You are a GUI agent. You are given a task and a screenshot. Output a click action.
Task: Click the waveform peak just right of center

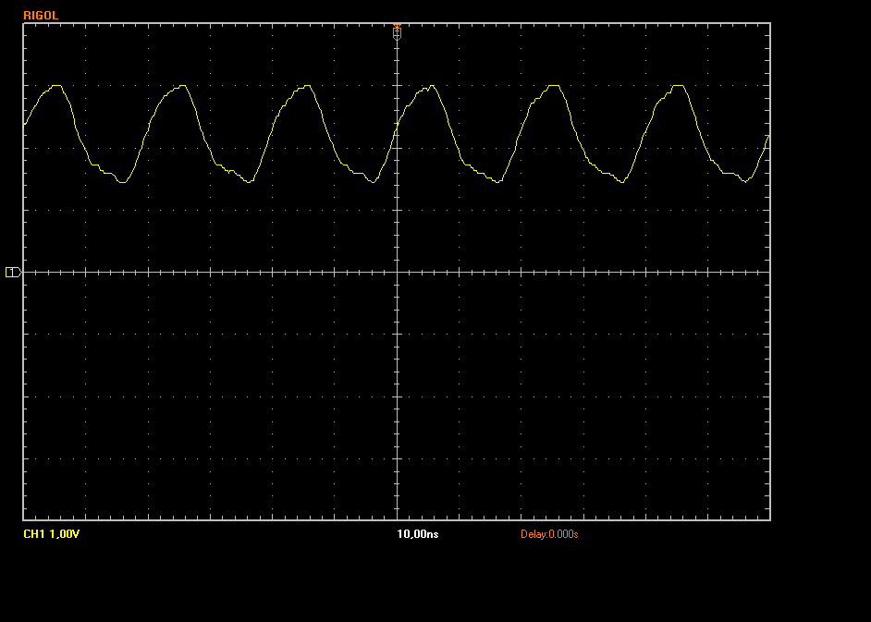[x=431, y=86]
